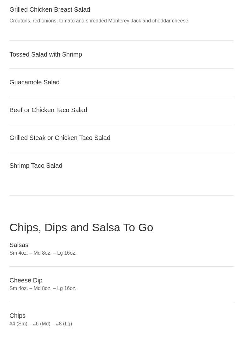The height and width of the screenshot is (345, 243).
Task: Choose Beef or Chicken Taco Salad
Action: 48,110
